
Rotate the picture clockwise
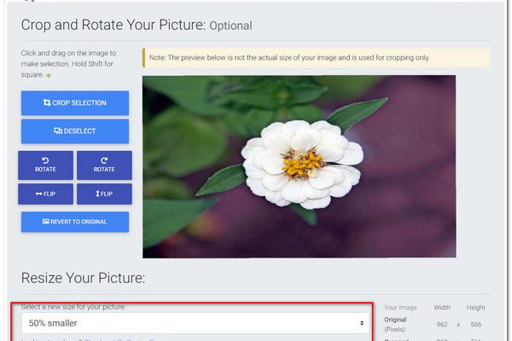[x=104, y=165]
